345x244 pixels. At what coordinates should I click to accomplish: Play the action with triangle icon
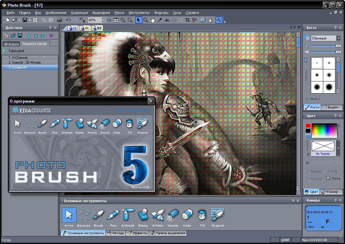(x=43, y=36)
